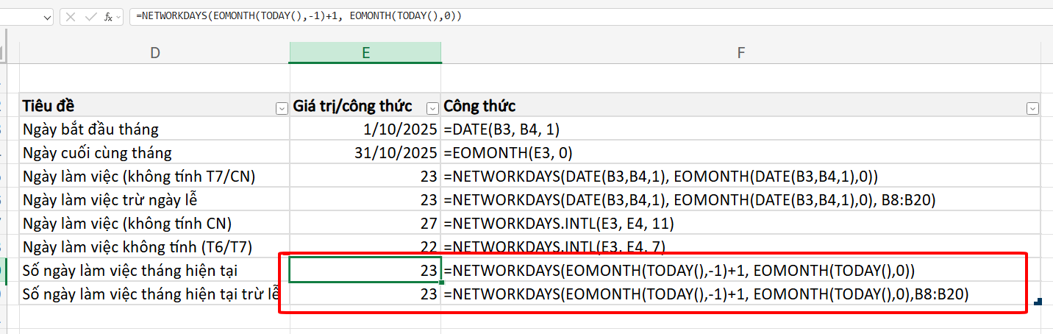Click the cell with value 22
Screen dimensions: 1053x334
365,247
